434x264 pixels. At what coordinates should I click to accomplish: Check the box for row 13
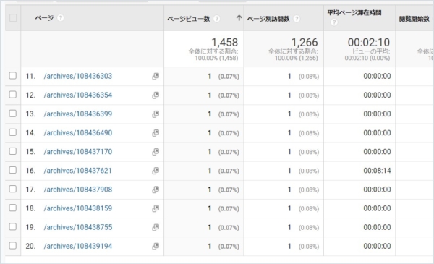pos(13,114)
